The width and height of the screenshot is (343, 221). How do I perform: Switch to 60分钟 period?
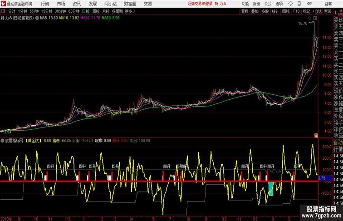point(74,11)
